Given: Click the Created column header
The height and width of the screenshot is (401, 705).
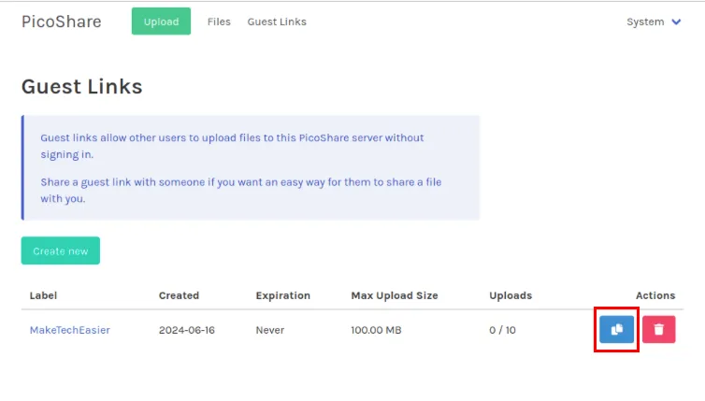Looking at the screenshot, I should (x=179, y=295).
